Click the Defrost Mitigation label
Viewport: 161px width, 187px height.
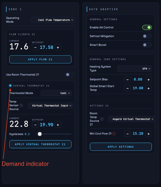pyautogui.click(x=102, y=36)
